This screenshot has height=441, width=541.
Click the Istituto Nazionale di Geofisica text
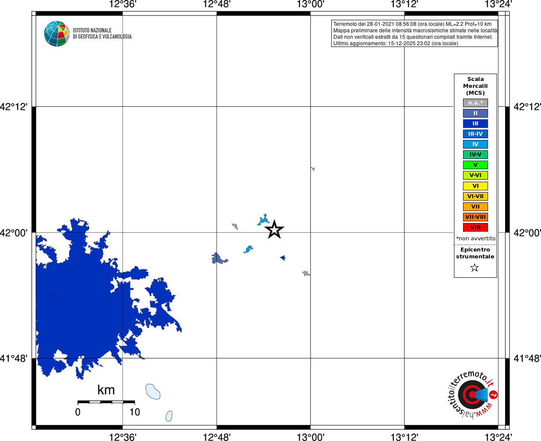click(102, 34)
